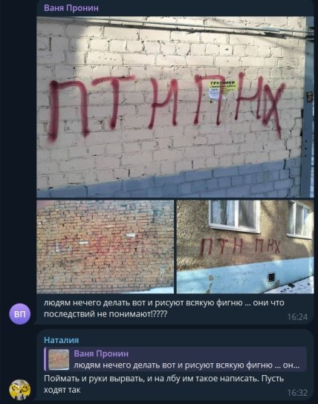Click the Наталия sender name
318x404 pixels.
pyautogui.click(x=62, y=340)
